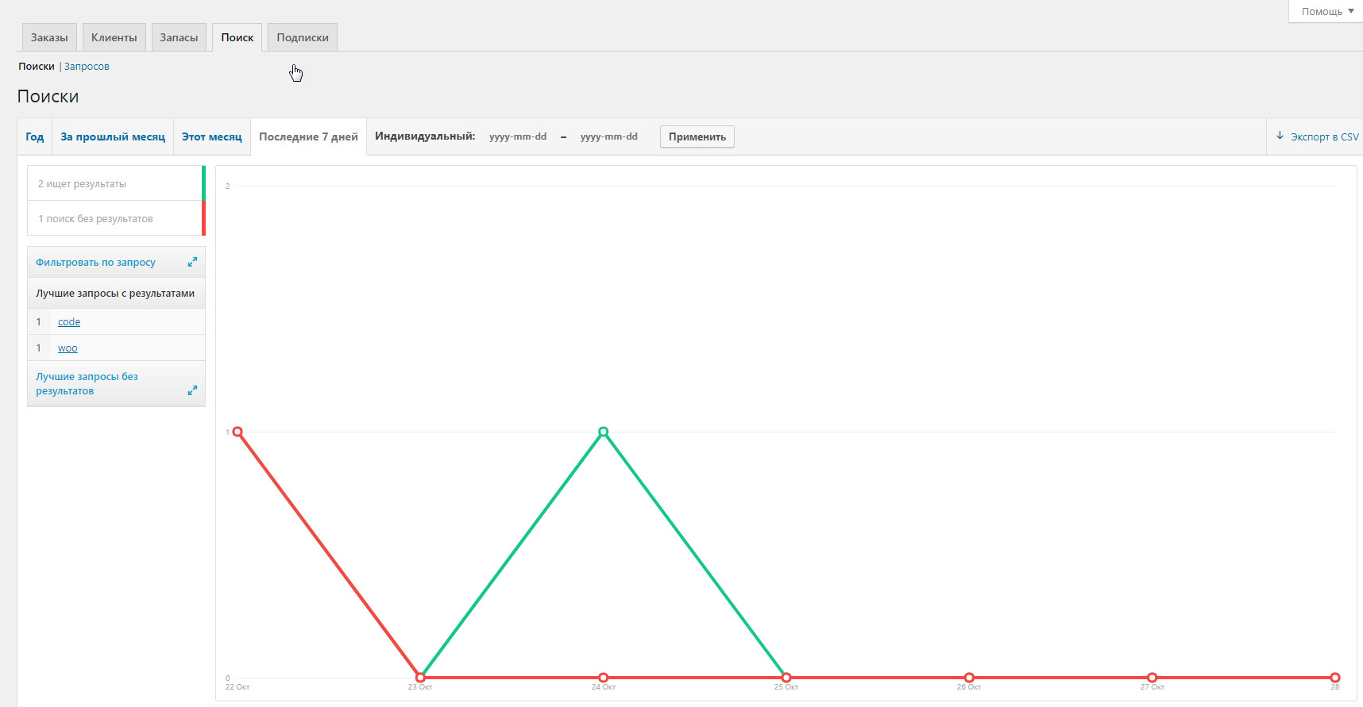Click the end date yyyy-mm-dd field
Image resolution: width=1363 pixels, height=707 pixels.
tap(608, 136)
